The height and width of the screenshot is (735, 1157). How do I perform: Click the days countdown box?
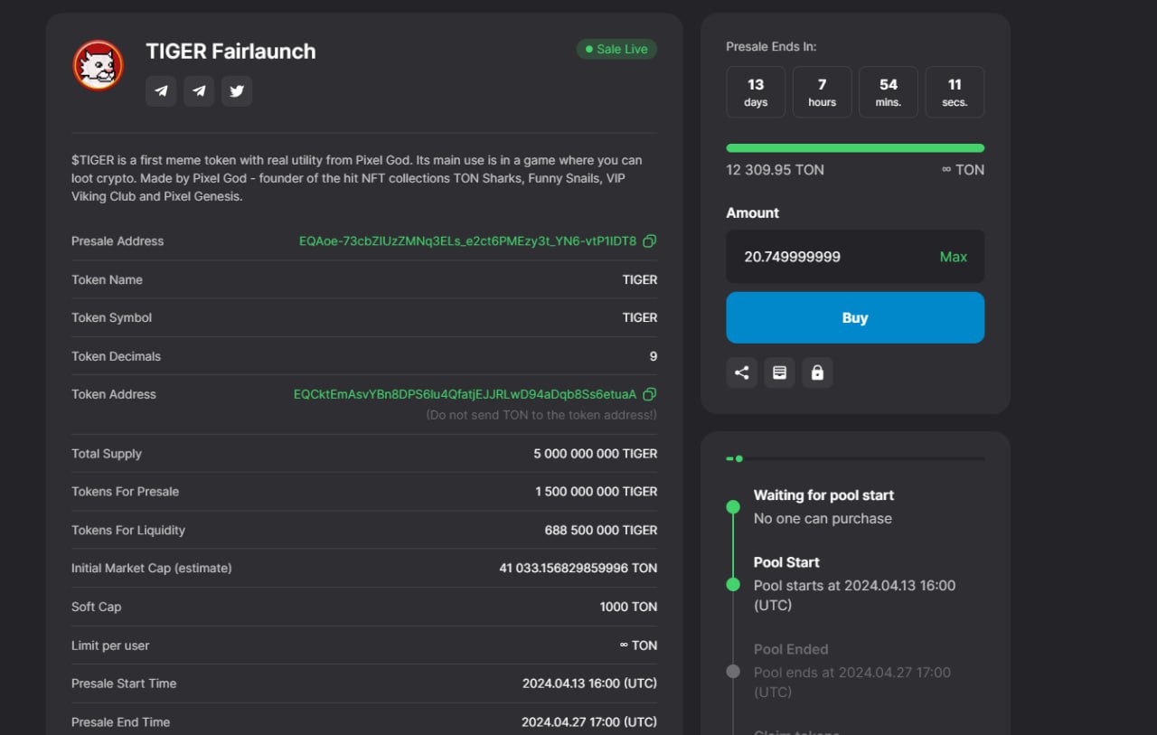point(756,92)
